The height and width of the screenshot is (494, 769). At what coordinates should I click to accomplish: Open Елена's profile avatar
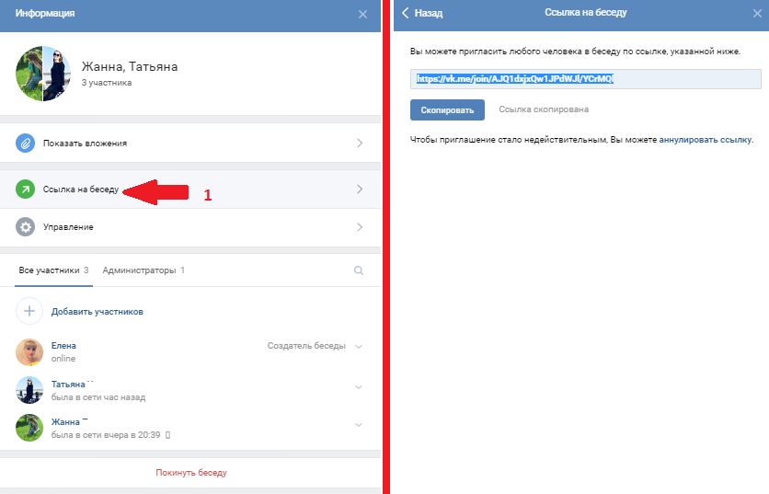click(30, 351)
